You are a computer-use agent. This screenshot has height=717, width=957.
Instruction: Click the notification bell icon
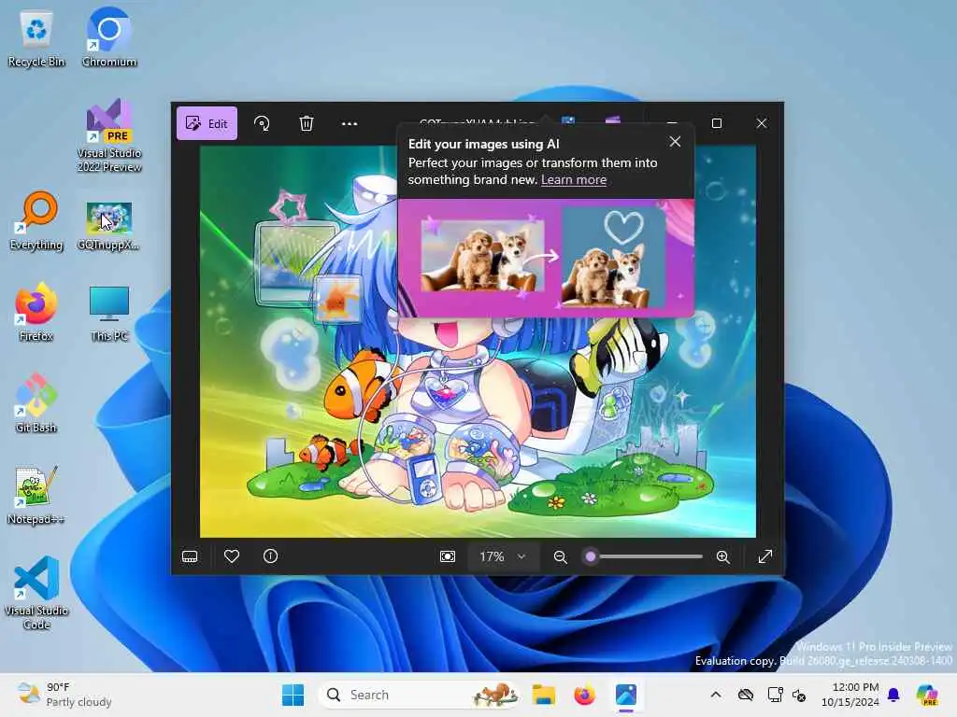click(x=893, y=695)
